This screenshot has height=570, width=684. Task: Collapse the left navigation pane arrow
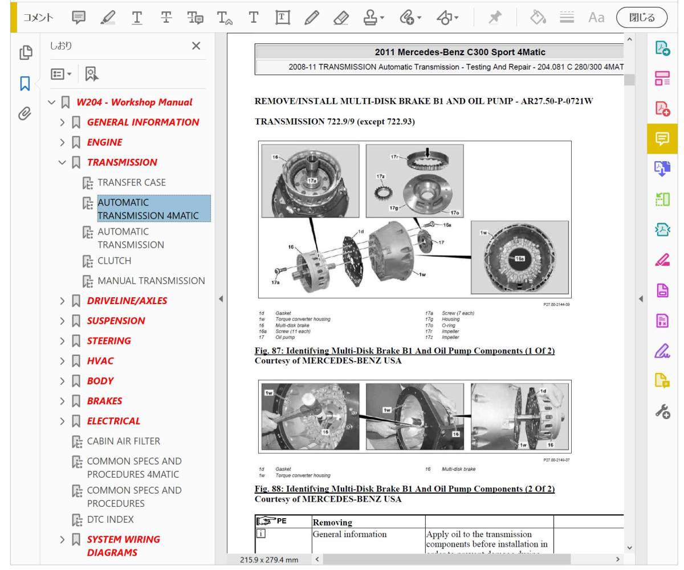(x=221, y=299)
